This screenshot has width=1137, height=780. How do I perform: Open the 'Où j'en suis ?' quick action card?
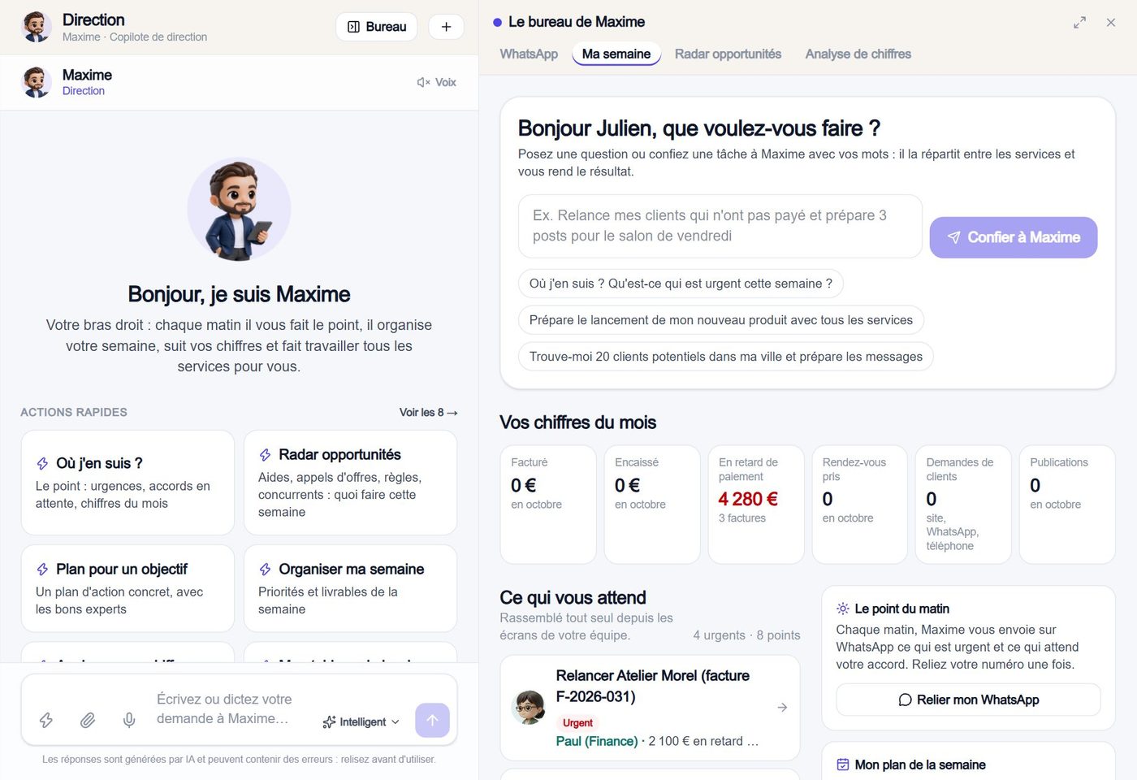point(128,483)
